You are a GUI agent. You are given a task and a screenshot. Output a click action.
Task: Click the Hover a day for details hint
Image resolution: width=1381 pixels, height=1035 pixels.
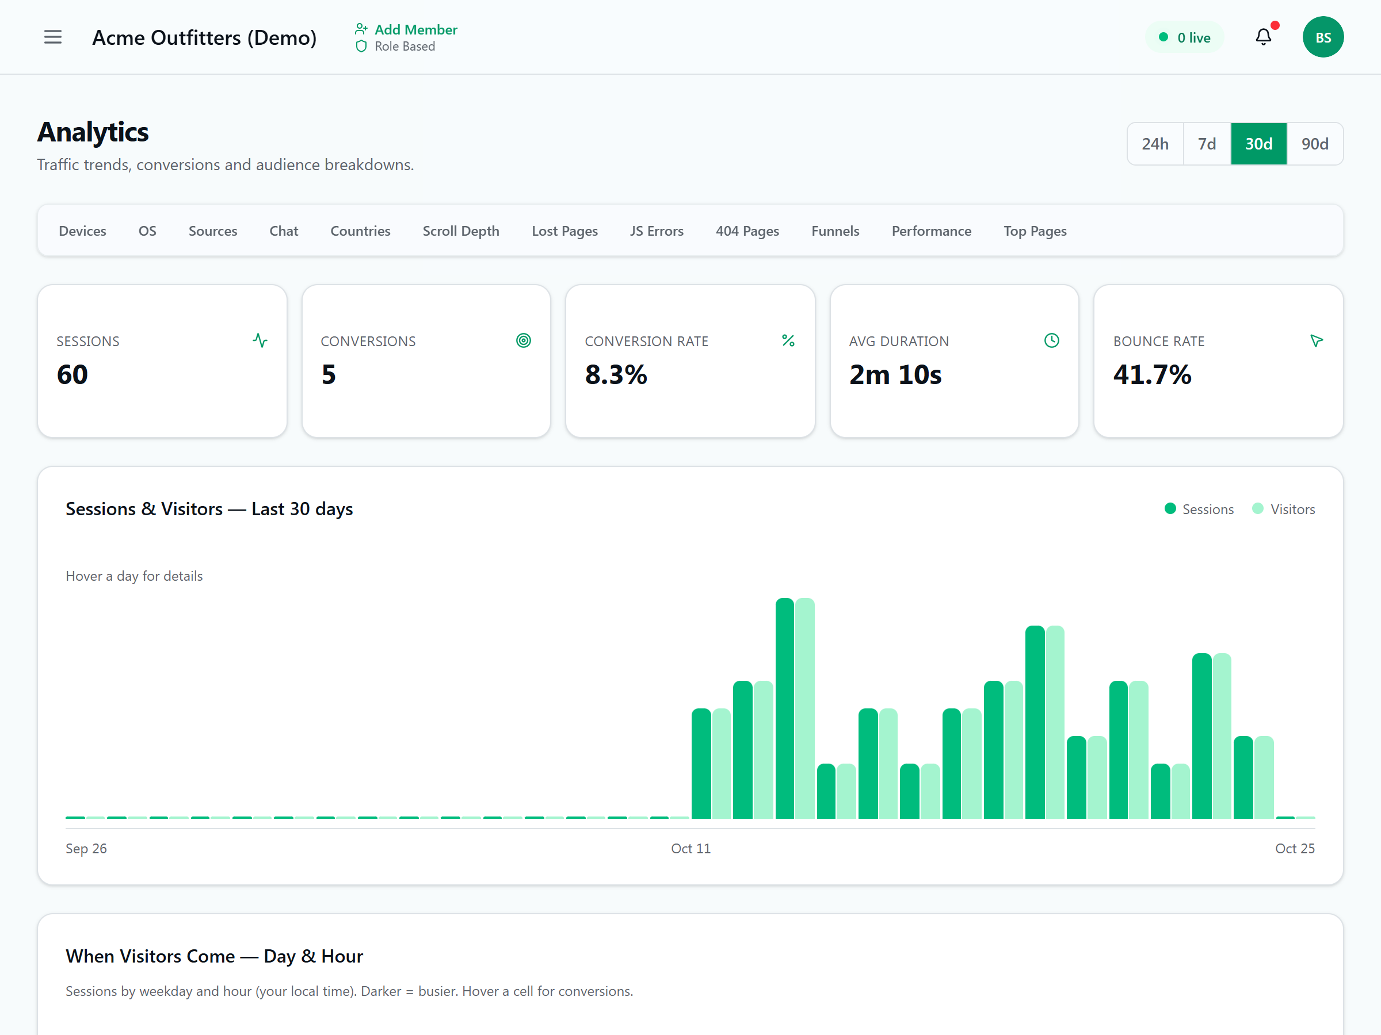click(x=134, y=576)
